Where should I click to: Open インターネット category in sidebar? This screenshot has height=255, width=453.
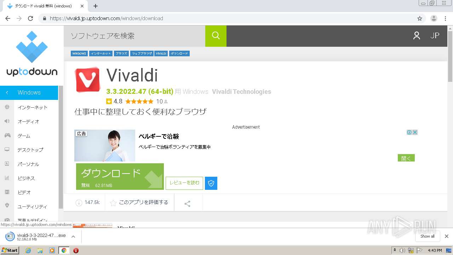click(33, 107)
